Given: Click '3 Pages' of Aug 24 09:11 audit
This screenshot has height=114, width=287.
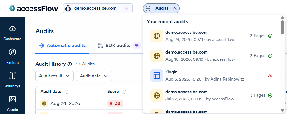Looking at the screenshot, I should point(258,36).
